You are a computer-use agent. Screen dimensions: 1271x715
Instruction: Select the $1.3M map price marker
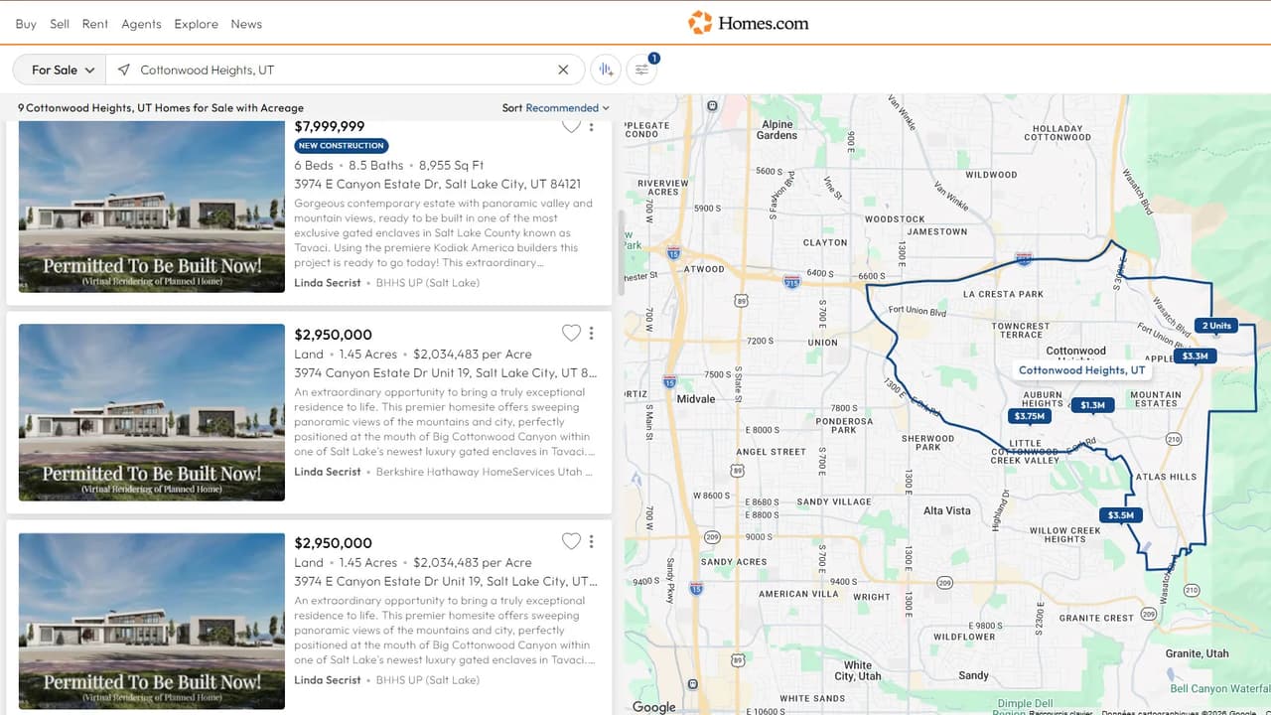click(x=1092, y=404)
